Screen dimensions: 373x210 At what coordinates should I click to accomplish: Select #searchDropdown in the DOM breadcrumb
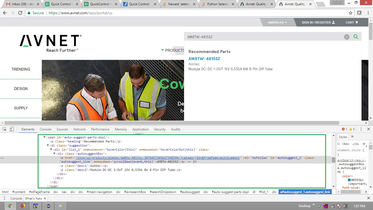(163, 192)
